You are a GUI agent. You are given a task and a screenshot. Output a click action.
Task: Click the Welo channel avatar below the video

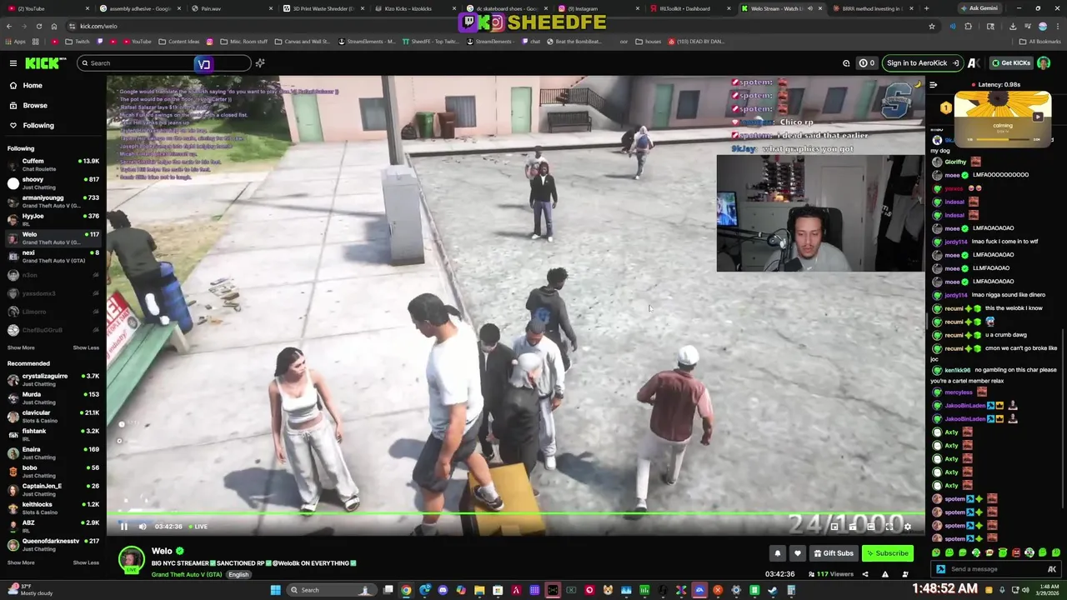(131, 558)
